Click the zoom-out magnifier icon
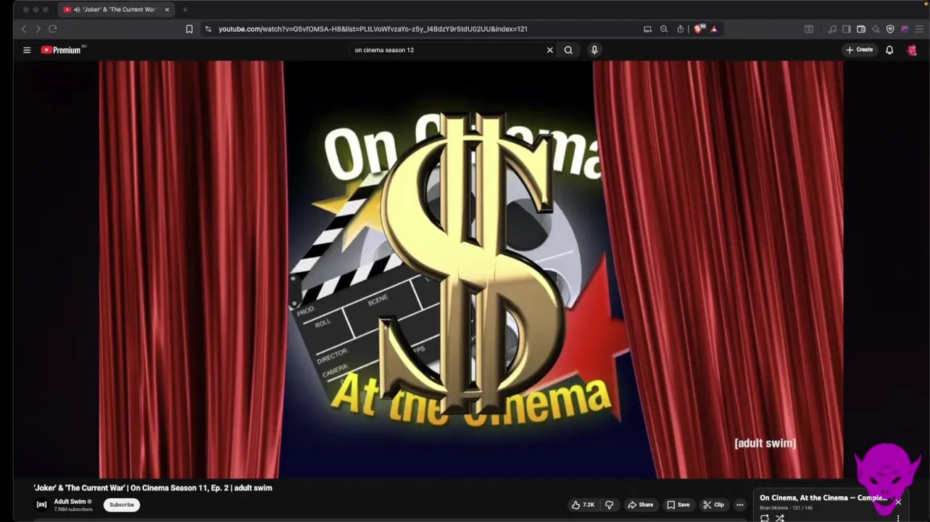This screenshot has height=522, width=930. pos(664,29)
